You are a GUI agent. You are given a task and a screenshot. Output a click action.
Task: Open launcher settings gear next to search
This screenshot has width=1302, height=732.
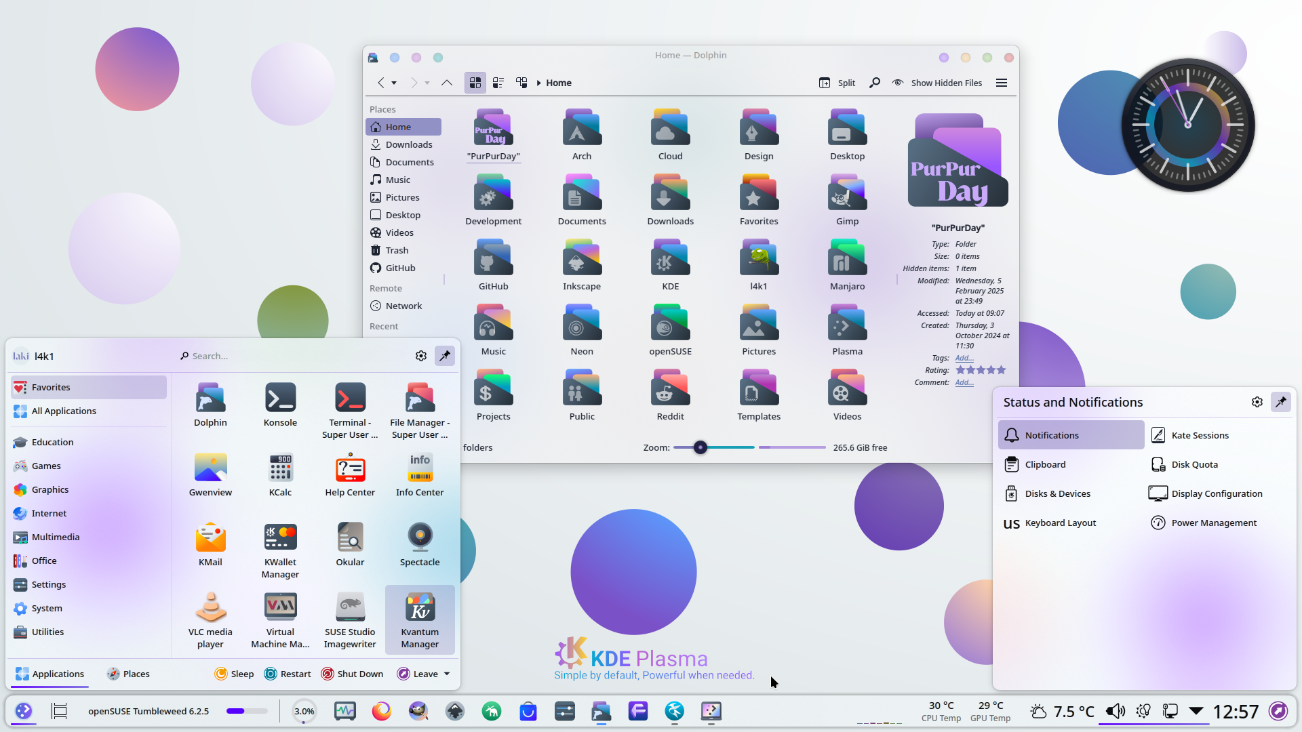point(421,356)
